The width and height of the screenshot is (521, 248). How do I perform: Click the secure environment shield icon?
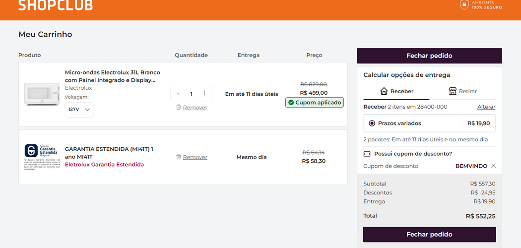point(464,4)
